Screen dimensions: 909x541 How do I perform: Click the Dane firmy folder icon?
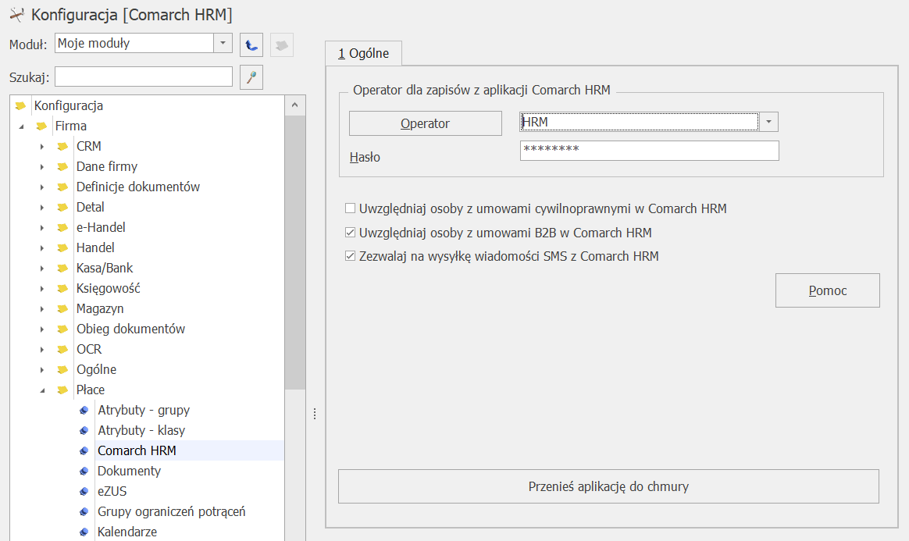[x=62, y=167]
